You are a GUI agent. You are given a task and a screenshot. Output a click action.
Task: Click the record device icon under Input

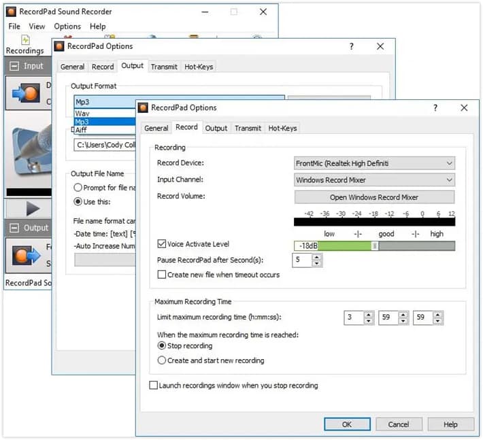tap(26, 92)
